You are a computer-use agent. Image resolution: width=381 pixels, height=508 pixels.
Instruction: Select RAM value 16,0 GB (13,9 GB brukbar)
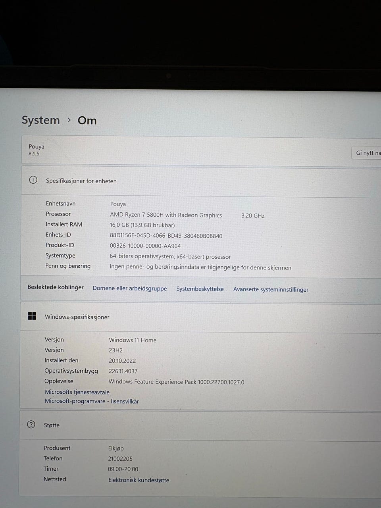tap(142, 225)
